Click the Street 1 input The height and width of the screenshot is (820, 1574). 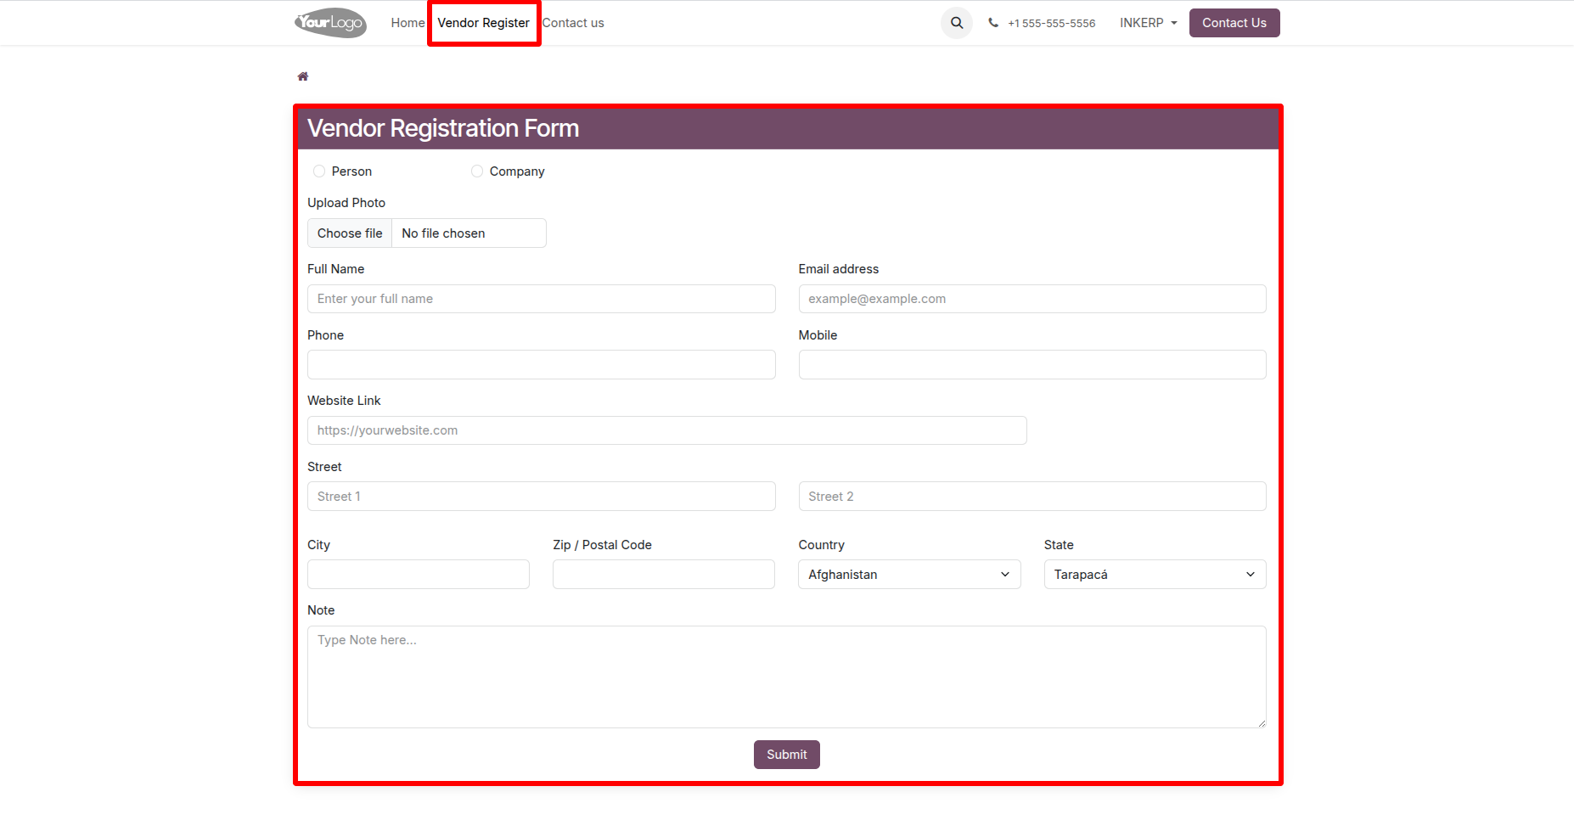click(x=542, y=497)
